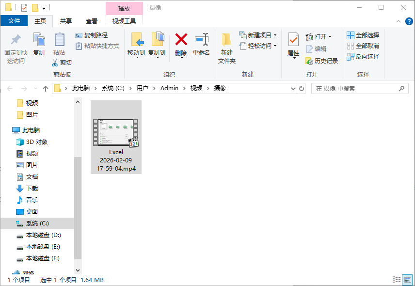Click the Copy (复制) icon in clipboard group

coord(39,40)
